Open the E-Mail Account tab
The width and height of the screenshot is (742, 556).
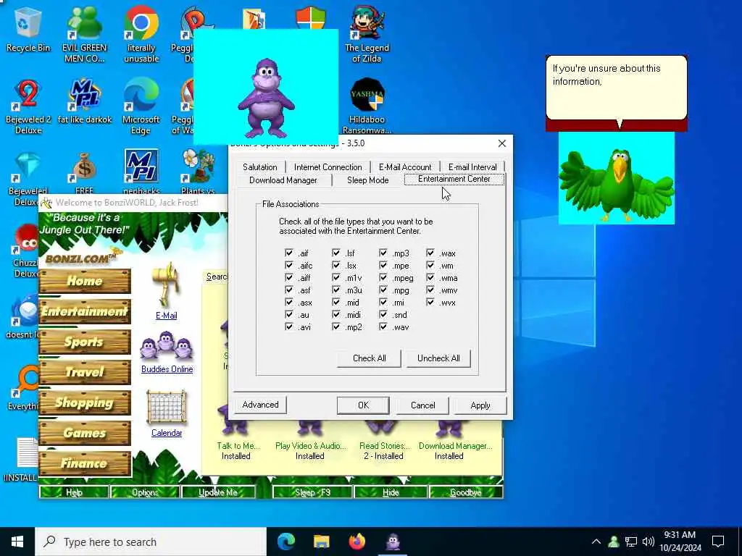click(405, 167)
